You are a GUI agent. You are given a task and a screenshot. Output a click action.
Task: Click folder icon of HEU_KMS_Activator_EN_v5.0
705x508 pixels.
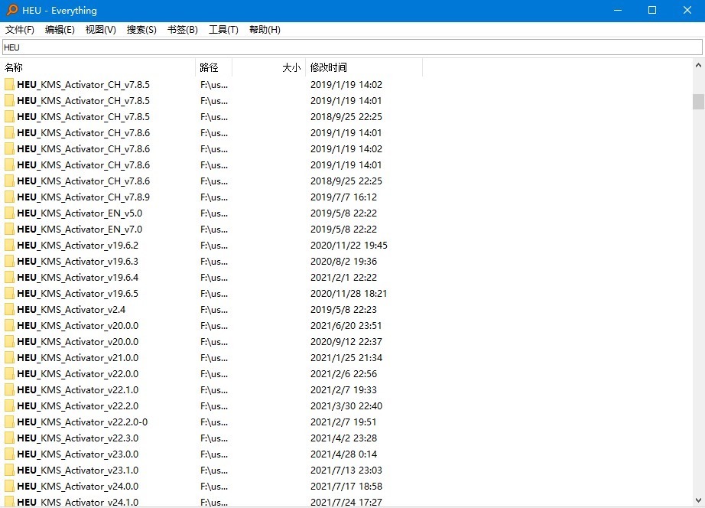click(9, 213)
